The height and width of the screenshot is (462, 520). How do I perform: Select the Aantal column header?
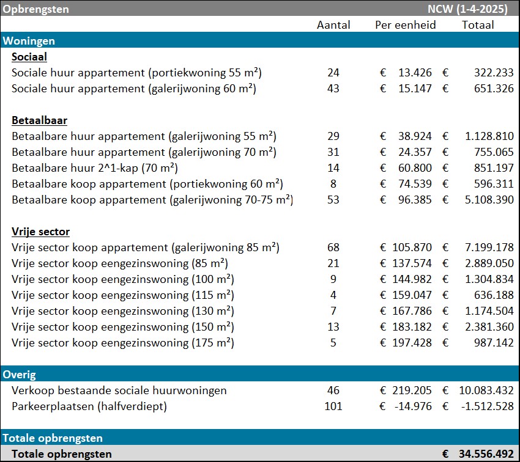pos(333,25)
